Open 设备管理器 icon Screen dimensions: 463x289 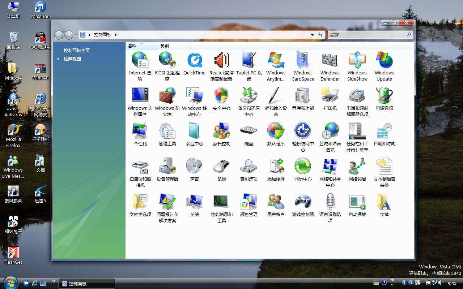coord(167,169)
